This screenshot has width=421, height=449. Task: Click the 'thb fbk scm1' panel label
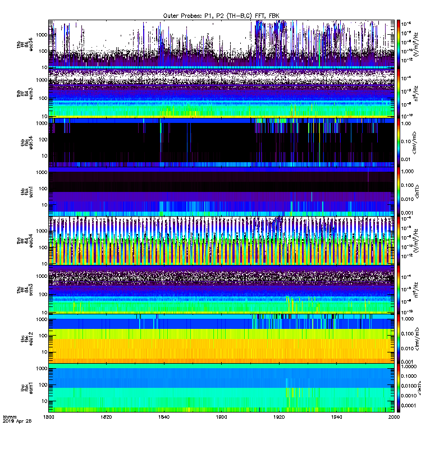[x=26, y=191]
